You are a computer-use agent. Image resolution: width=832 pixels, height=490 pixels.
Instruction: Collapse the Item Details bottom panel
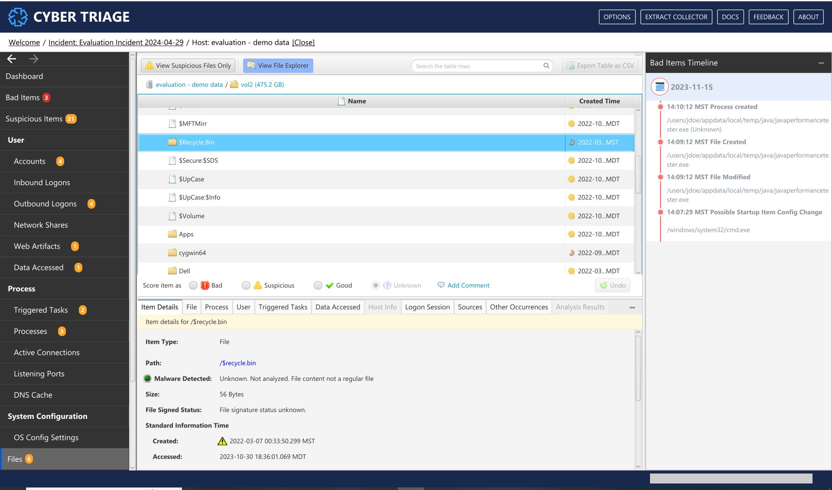631,307
